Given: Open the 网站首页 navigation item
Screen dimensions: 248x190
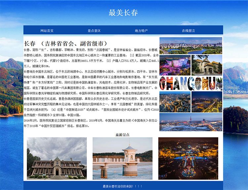Looking at the screenshot, I should tap(47, 31).
